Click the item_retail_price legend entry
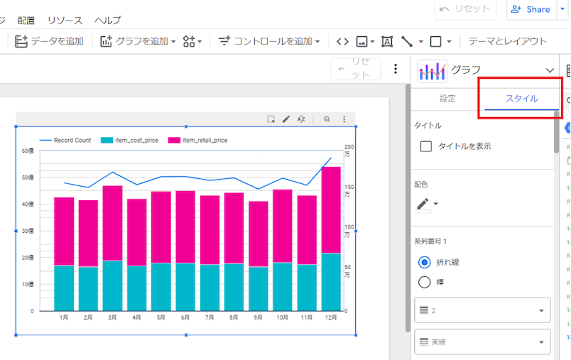Image resolution: width=571 pixels, height=360 pixels. (x=197, y=140)
